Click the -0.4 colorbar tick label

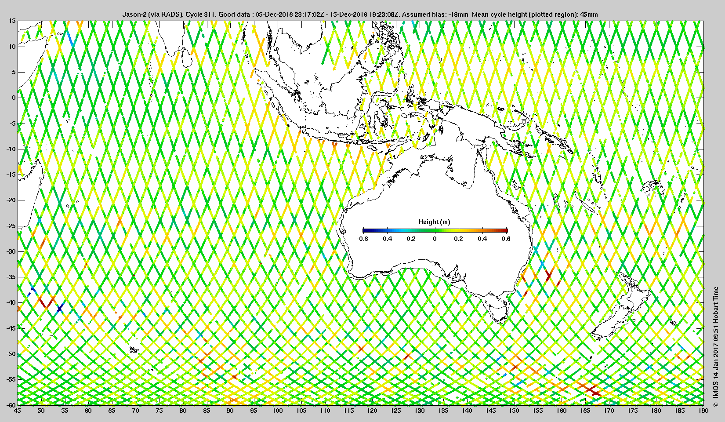387,239
